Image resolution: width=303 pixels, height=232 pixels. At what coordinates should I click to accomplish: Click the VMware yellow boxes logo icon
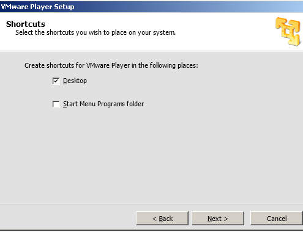click(288, 32)
